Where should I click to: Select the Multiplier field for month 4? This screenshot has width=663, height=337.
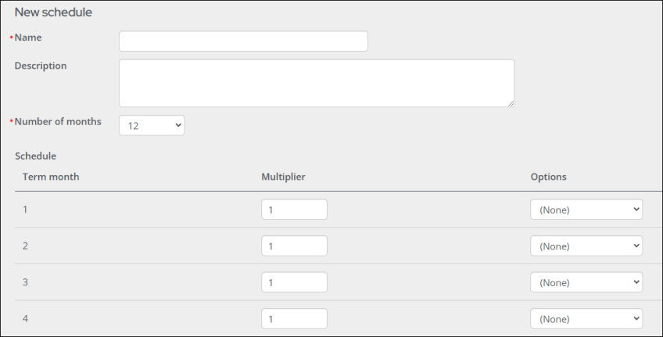[x=294, y=318]
